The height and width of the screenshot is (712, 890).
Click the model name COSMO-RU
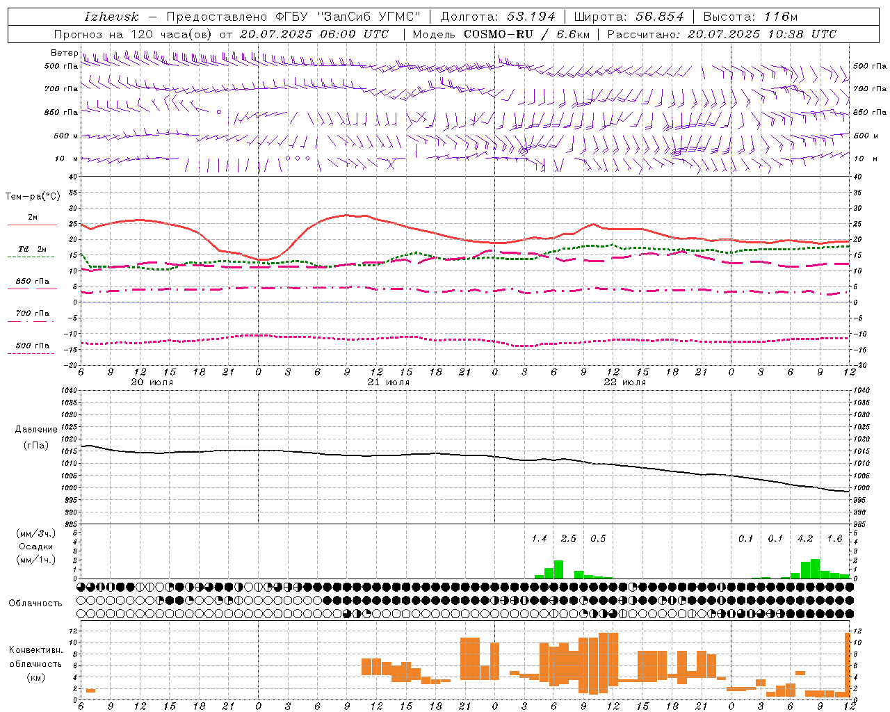tap(499, 34)
